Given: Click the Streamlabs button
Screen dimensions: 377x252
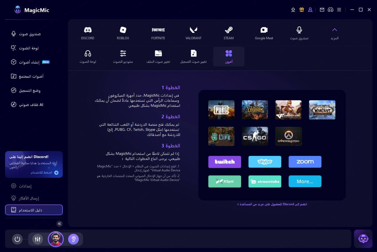Looking at the screenshot, I should [x=265, y=182].
